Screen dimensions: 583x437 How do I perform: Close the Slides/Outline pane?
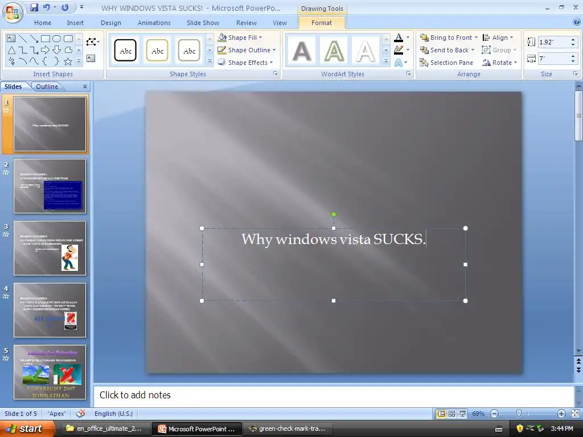click(85, 86)
